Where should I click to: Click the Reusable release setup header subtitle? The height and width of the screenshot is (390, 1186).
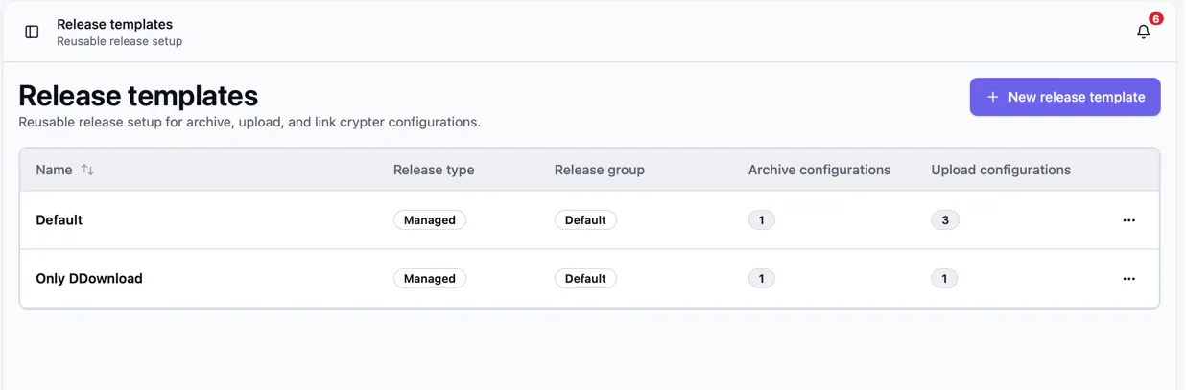[120, 41]
